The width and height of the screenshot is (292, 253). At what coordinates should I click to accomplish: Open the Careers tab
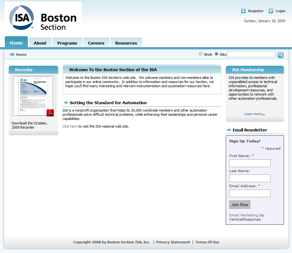point(96,43)
